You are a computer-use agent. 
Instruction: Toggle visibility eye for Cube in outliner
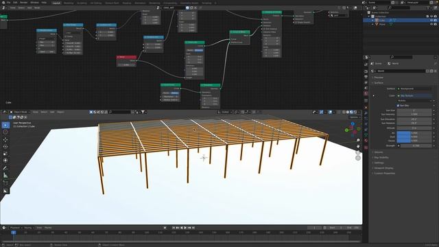pos(431,20)
